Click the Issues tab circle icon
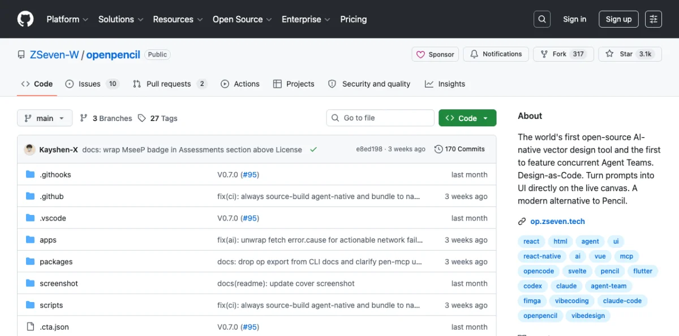 coord(70,84)
